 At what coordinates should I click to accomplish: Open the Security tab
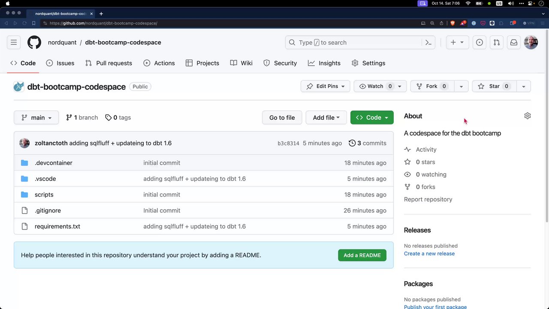tap(280, 63)
